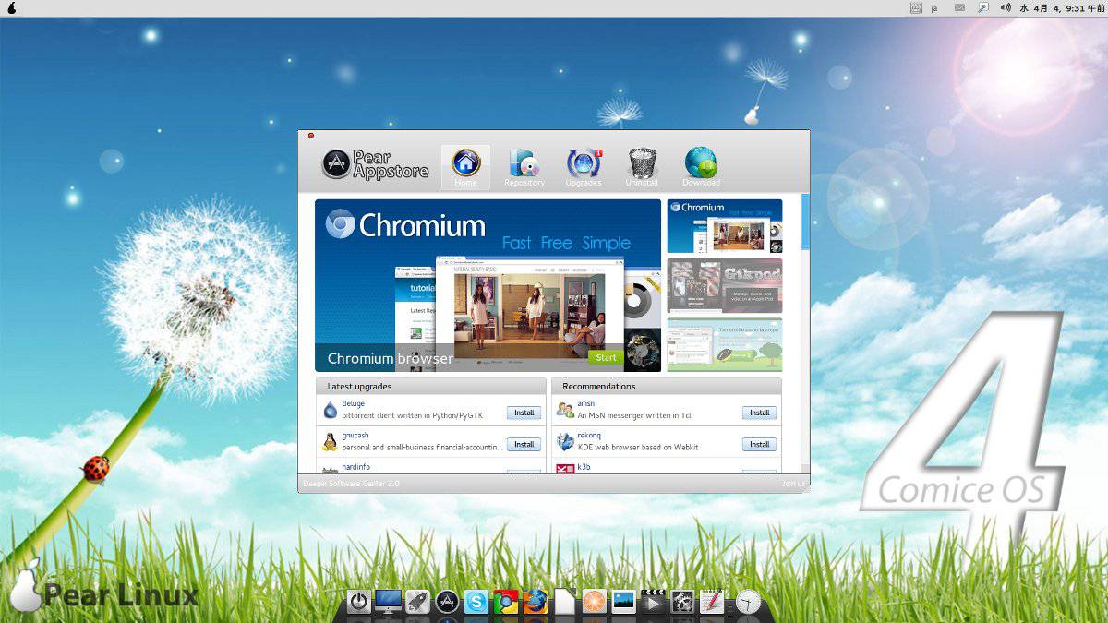The image size is (1108, 623).
Task: Open the picture viewer dock icon
Action: point(623,602)
